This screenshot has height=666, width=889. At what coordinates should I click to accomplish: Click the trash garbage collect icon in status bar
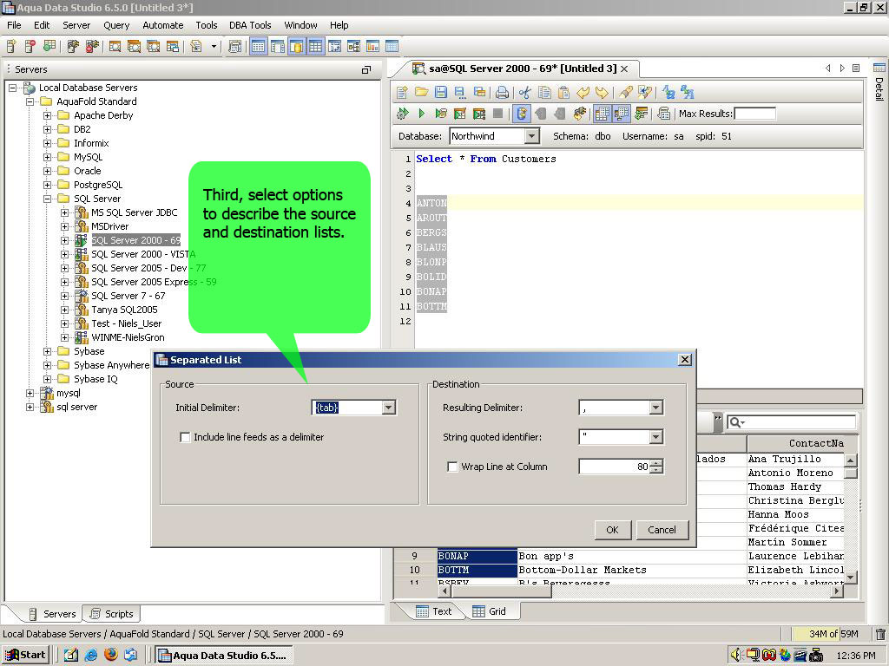coord(880,634)
